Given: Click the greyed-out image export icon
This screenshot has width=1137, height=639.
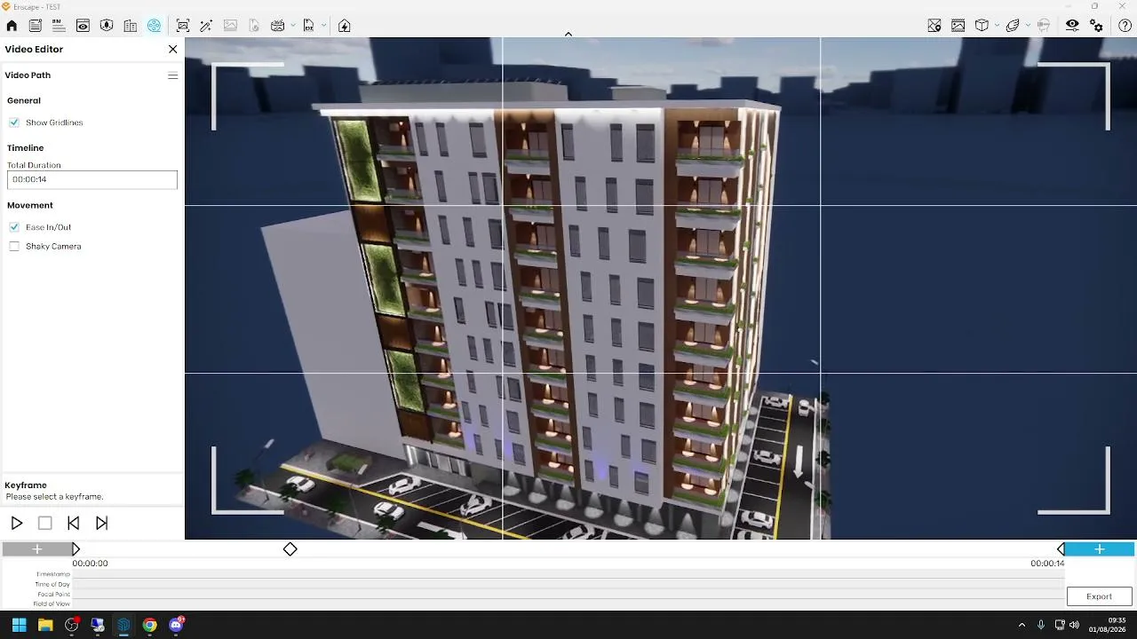Looking at the screenshot, I should tap(230, 26).
